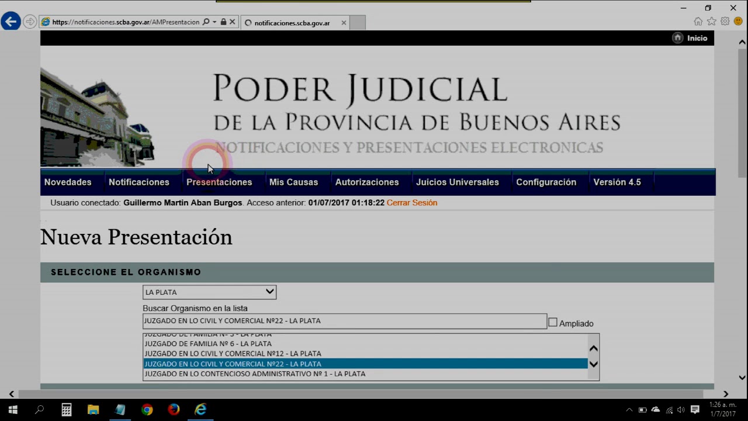Open File Explorer from the taskbar
748x421 pixels.
[x=93, y=410]
